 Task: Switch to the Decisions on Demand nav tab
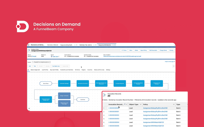point(53,45)
